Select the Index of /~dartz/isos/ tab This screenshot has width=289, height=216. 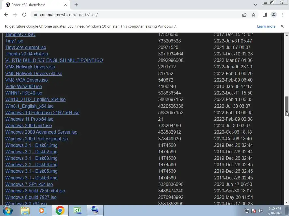(x=36, y=5)
